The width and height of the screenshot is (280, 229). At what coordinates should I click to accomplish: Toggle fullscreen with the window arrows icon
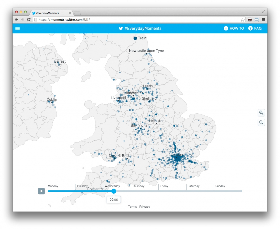263,12
